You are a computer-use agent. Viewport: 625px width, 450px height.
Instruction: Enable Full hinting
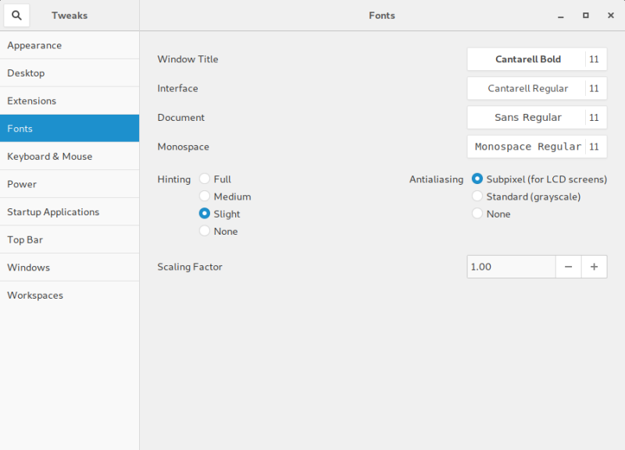[205, 179]
